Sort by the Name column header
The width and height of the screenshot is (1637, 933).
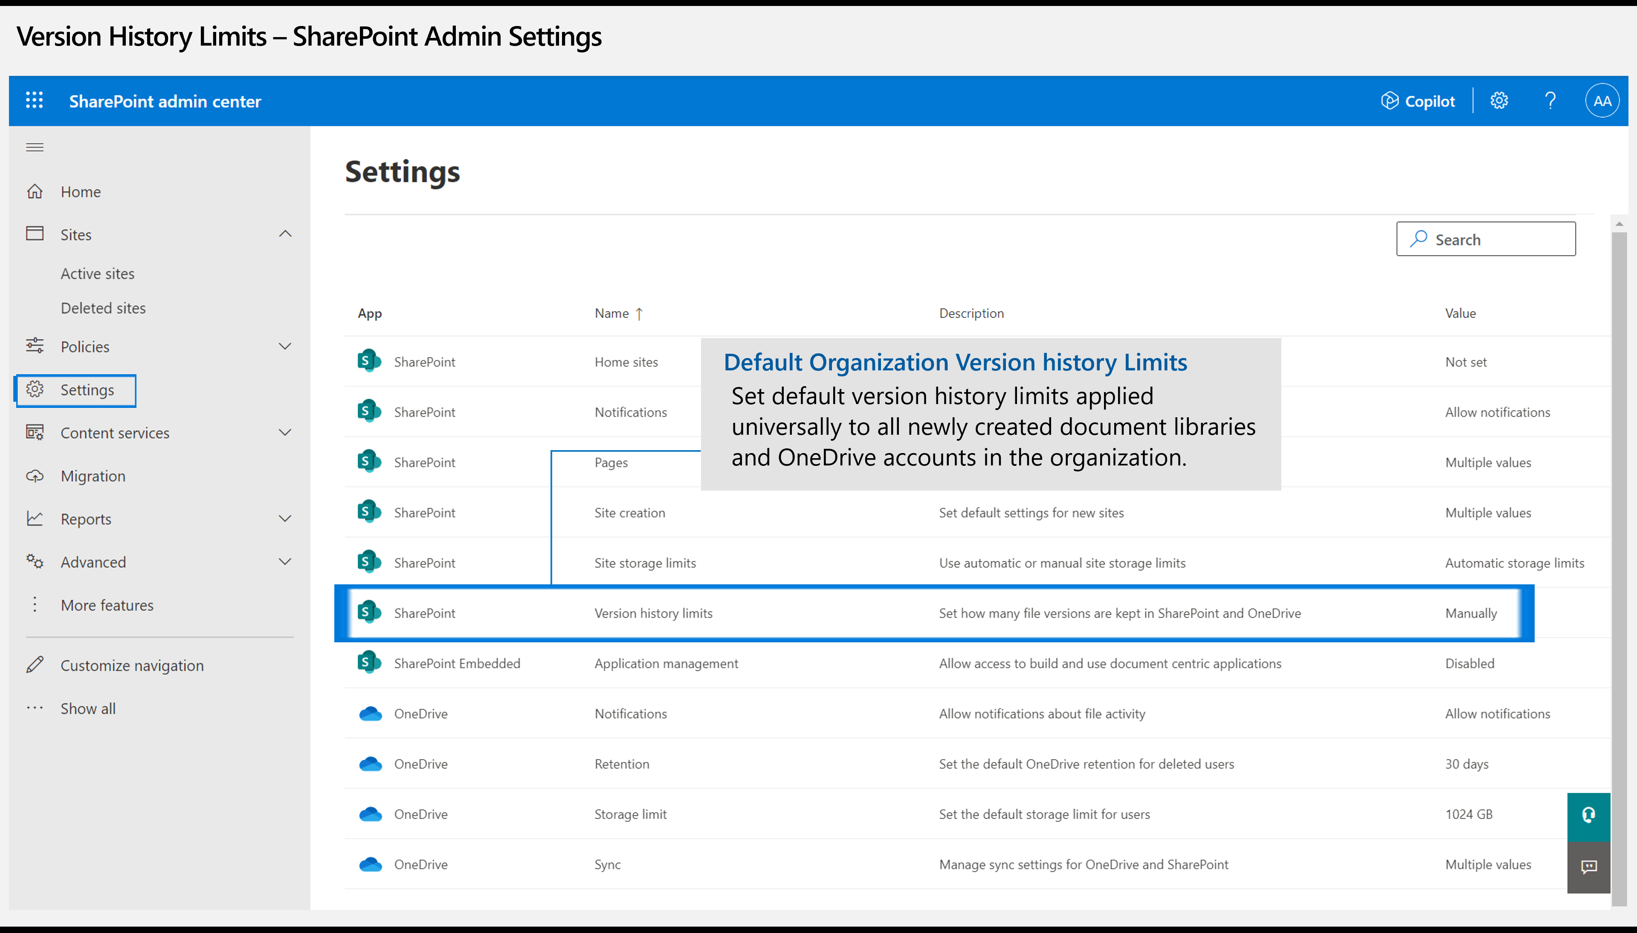click(x=619, y=313)
